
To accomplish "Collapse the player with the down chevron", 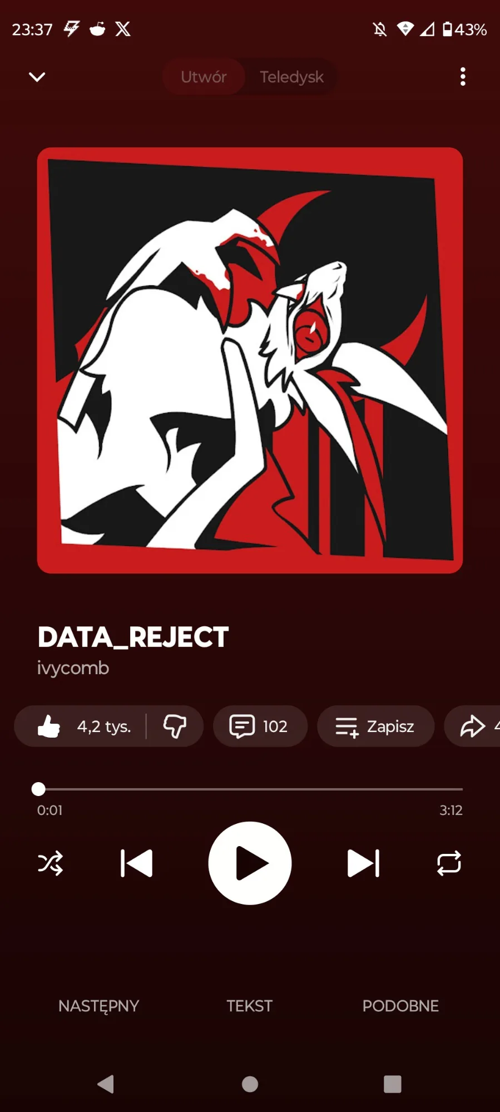I will point(37,77).
